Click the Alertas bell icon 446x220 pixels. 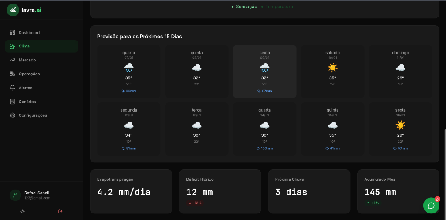coord(13,88)
